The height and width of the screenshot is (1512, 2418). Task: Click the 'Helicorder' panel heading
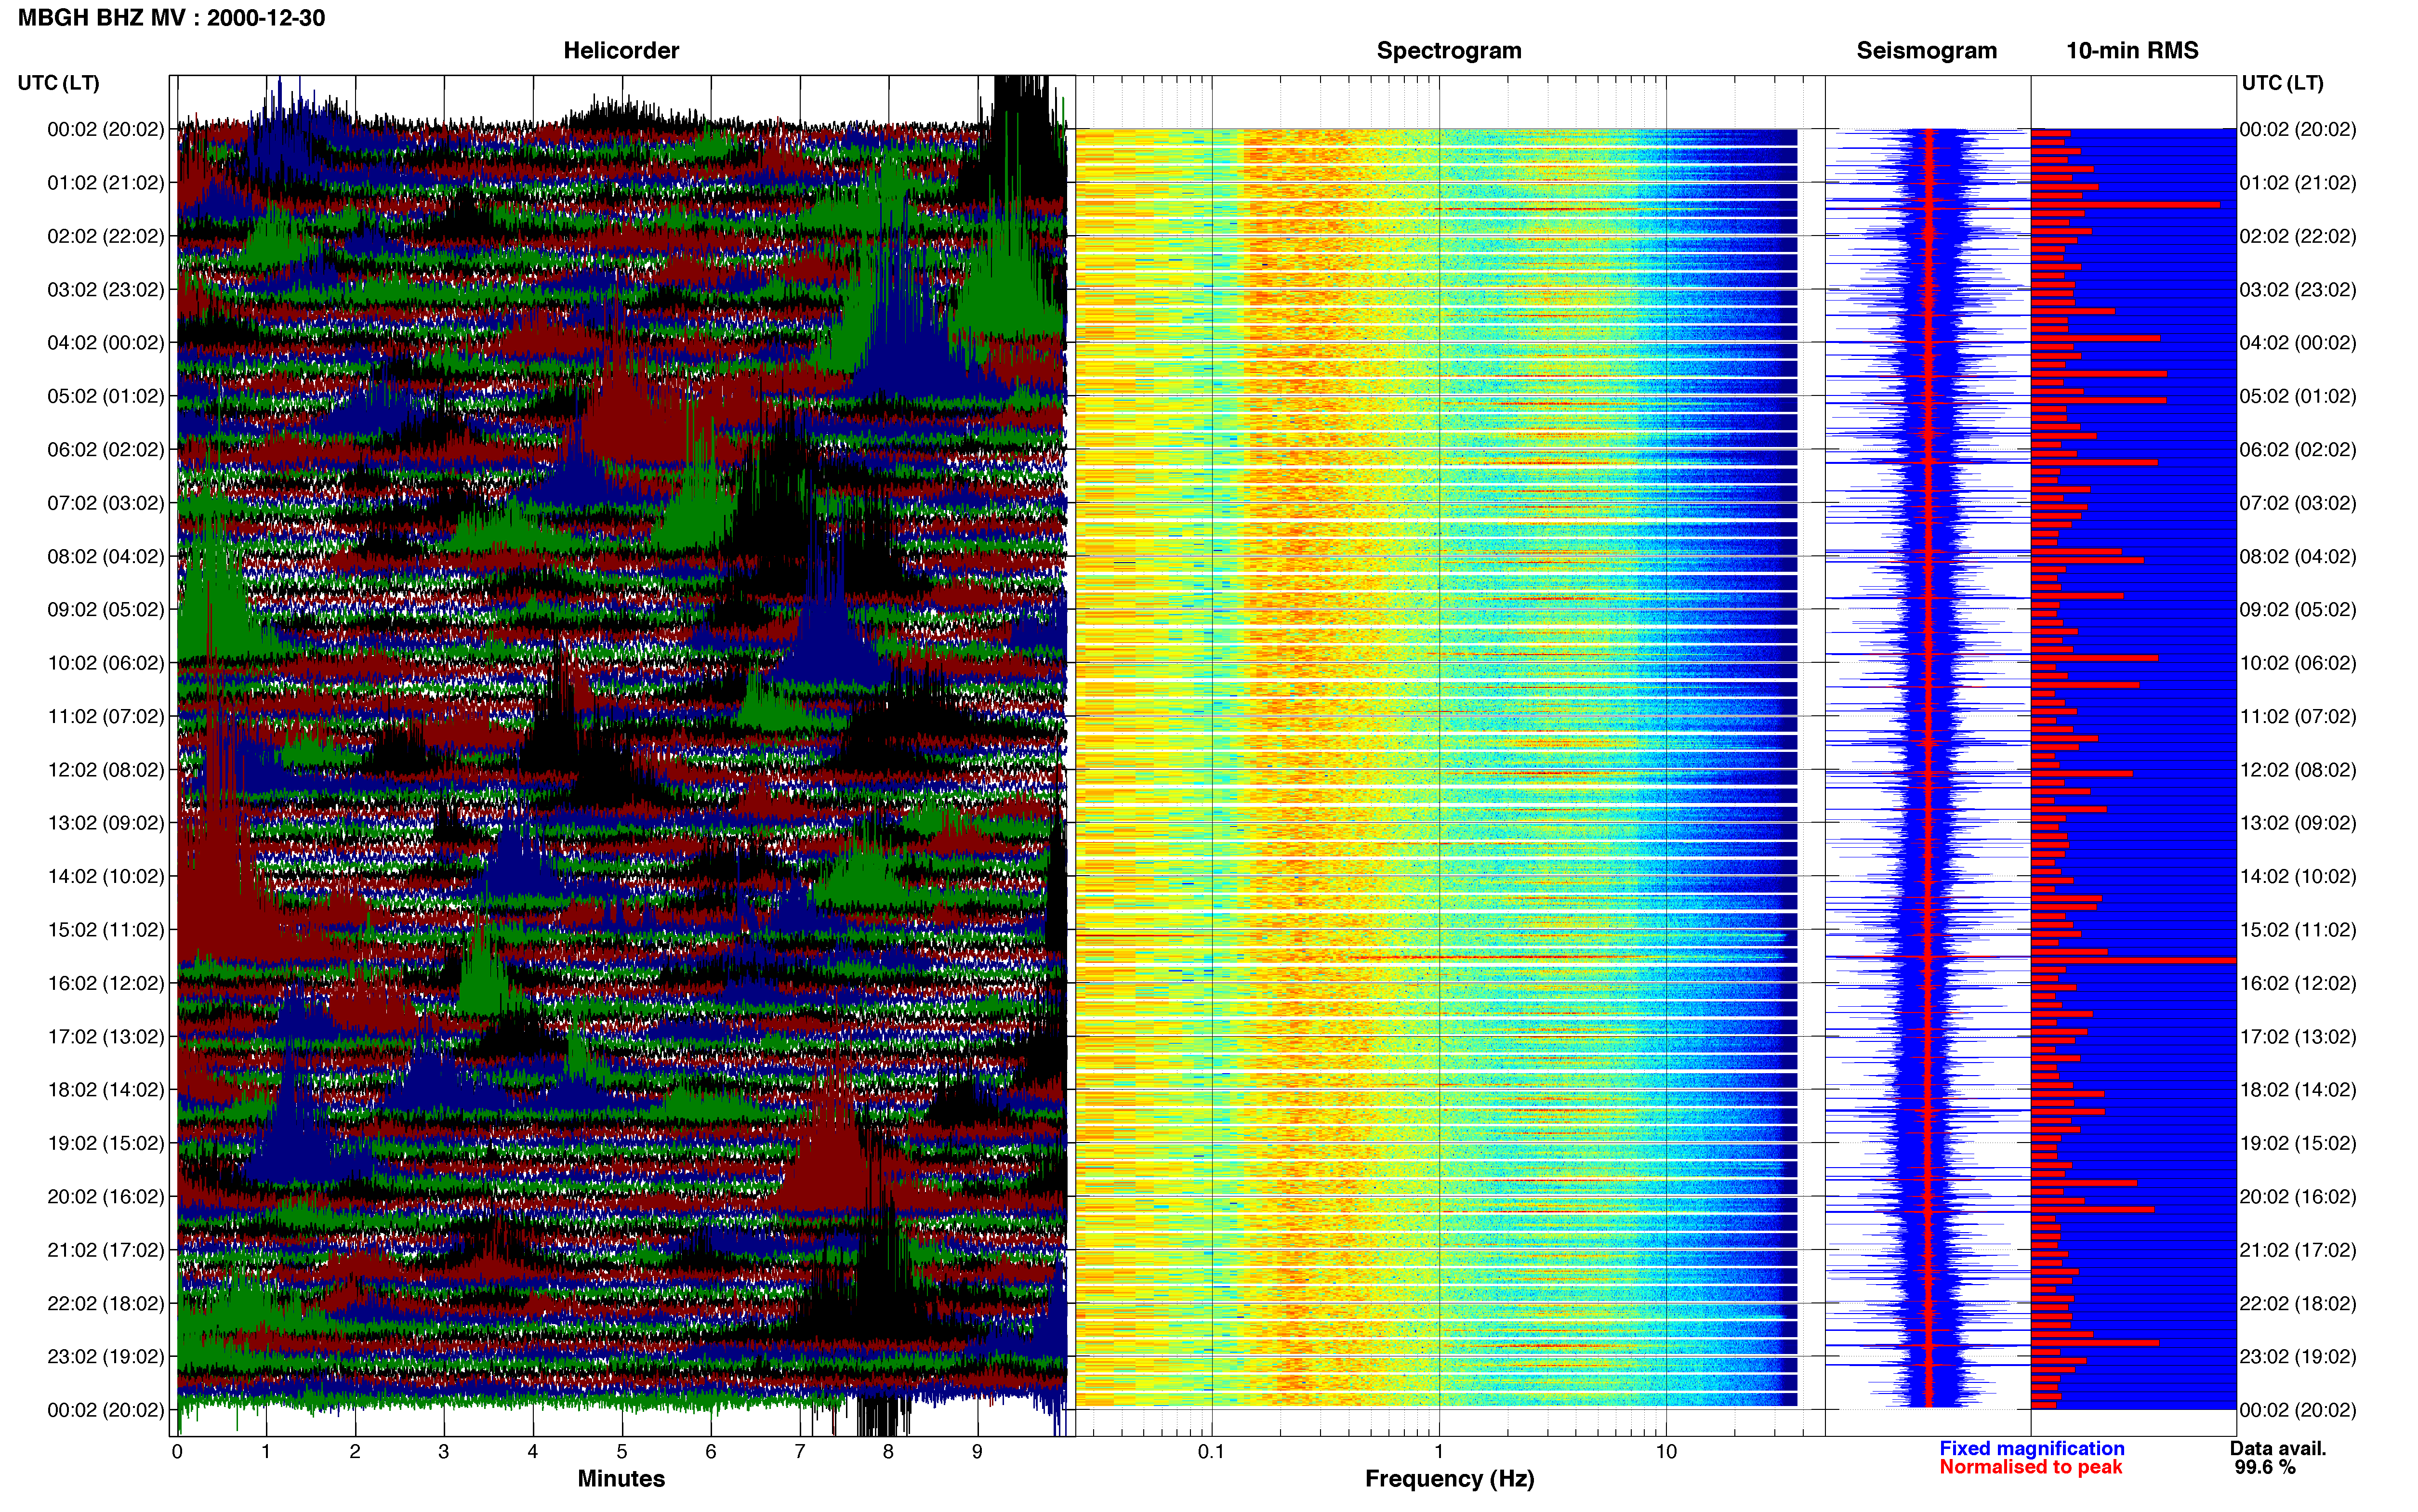[x=621, y=51]
